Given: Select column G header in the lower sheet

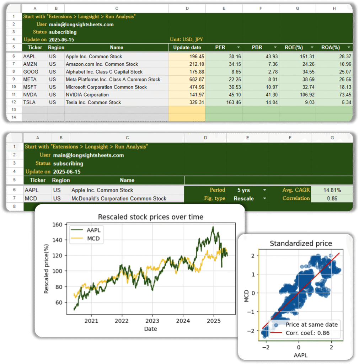Looking at the screenshot, I should point(332,138).
